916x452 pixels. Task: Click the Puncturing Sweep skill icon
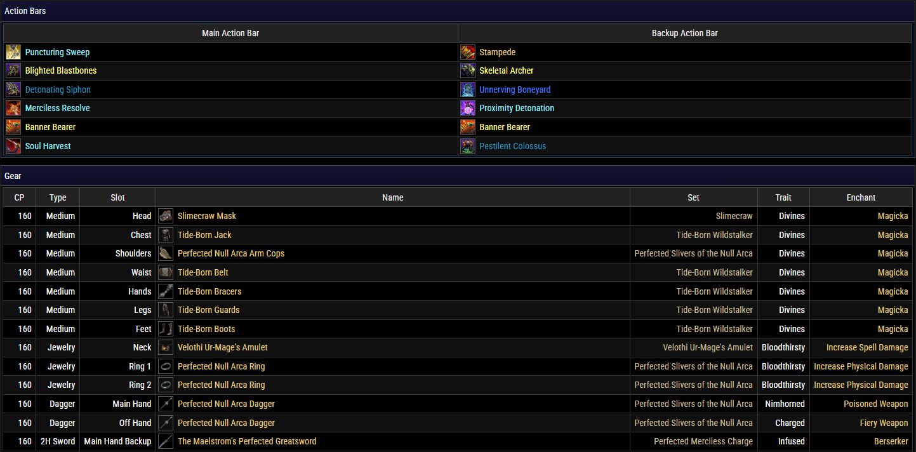tap(13, 52)
